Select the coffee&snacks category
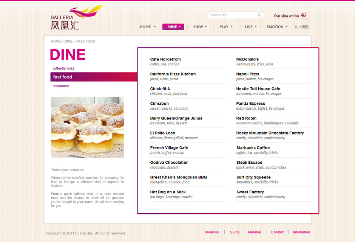 coord(63,68)
